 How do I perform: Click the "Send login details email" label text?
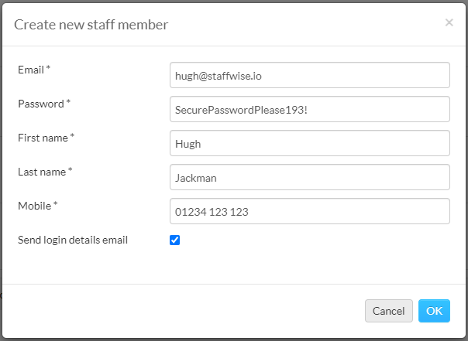pyautogui.click(x=73, y=240)
